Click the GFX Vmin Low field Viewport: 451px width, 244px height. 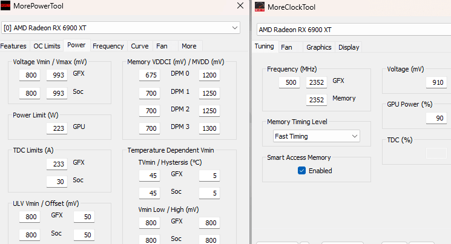[150, 223]
